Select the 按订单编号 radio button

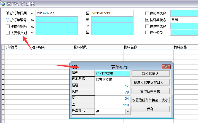[x=8, y=20]
